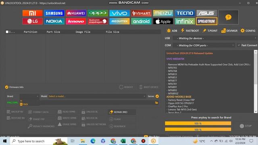Screen dimensions: 258x145
Task: Click the upper 100% progress bar
Action: tap(198, 123)
